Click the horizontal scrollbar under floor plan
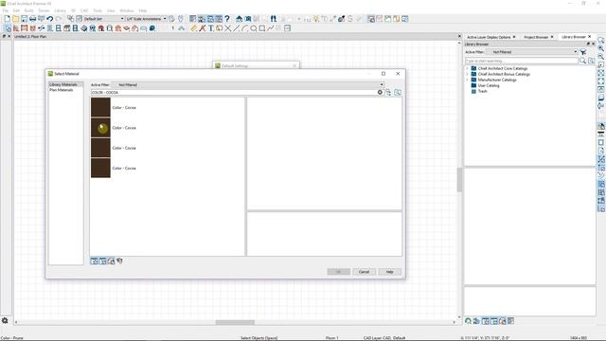Viewport: 606px width, 341px height. (235, 322)
